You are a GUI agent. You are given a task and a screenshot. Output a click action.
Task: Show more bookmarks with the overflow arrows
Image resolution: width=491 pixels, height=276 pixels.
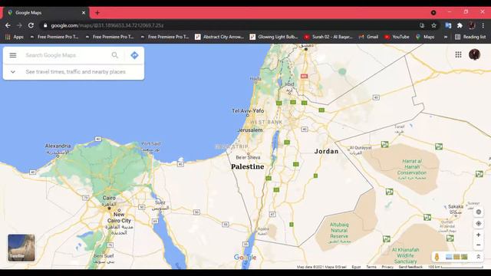click(445, 37)
